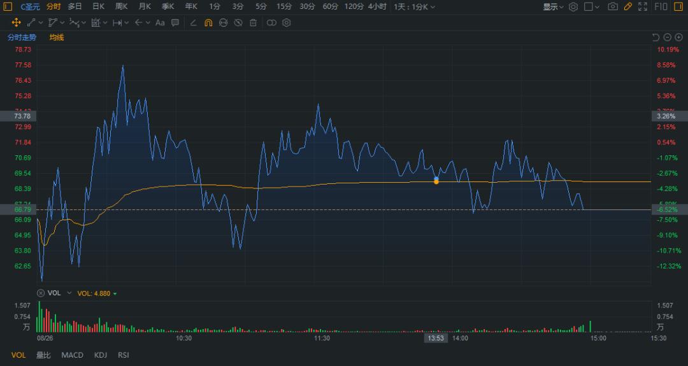Zoom in chart with plus icon

tap(678, 38)
